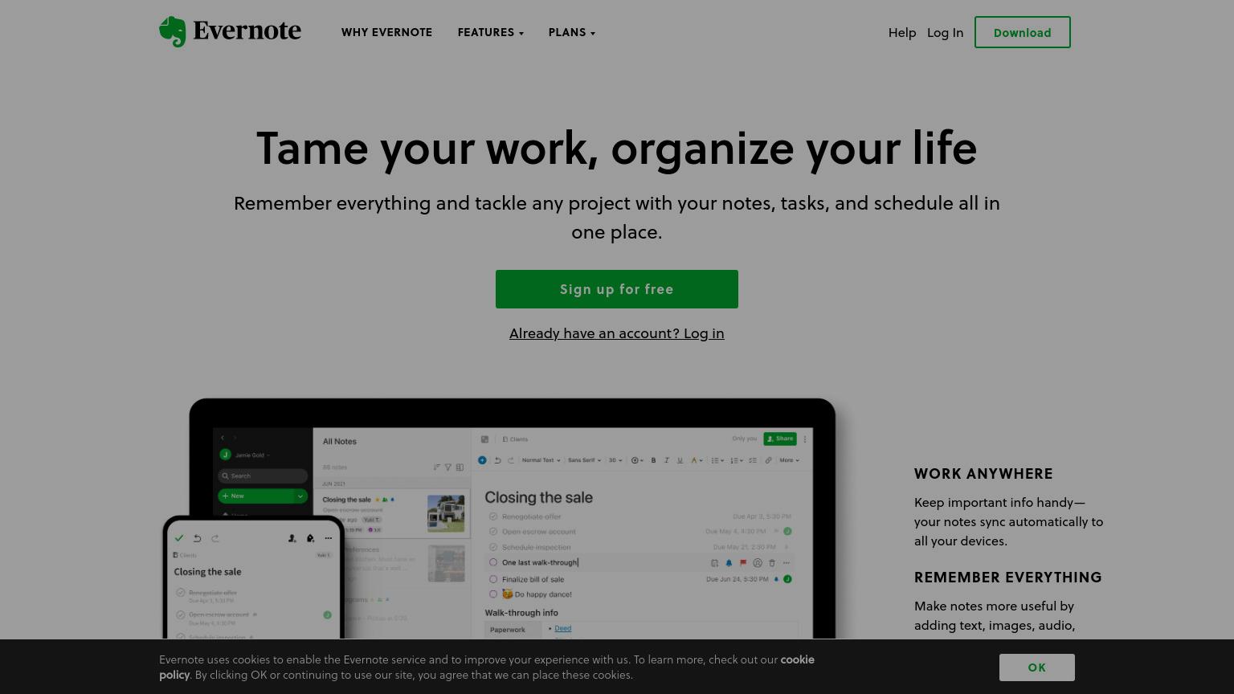
Task: Toggle bold formatting in the editor
Action: [653, 460]
